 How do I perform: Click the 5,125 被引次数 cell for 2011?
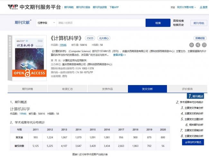(x=36, y=146)
